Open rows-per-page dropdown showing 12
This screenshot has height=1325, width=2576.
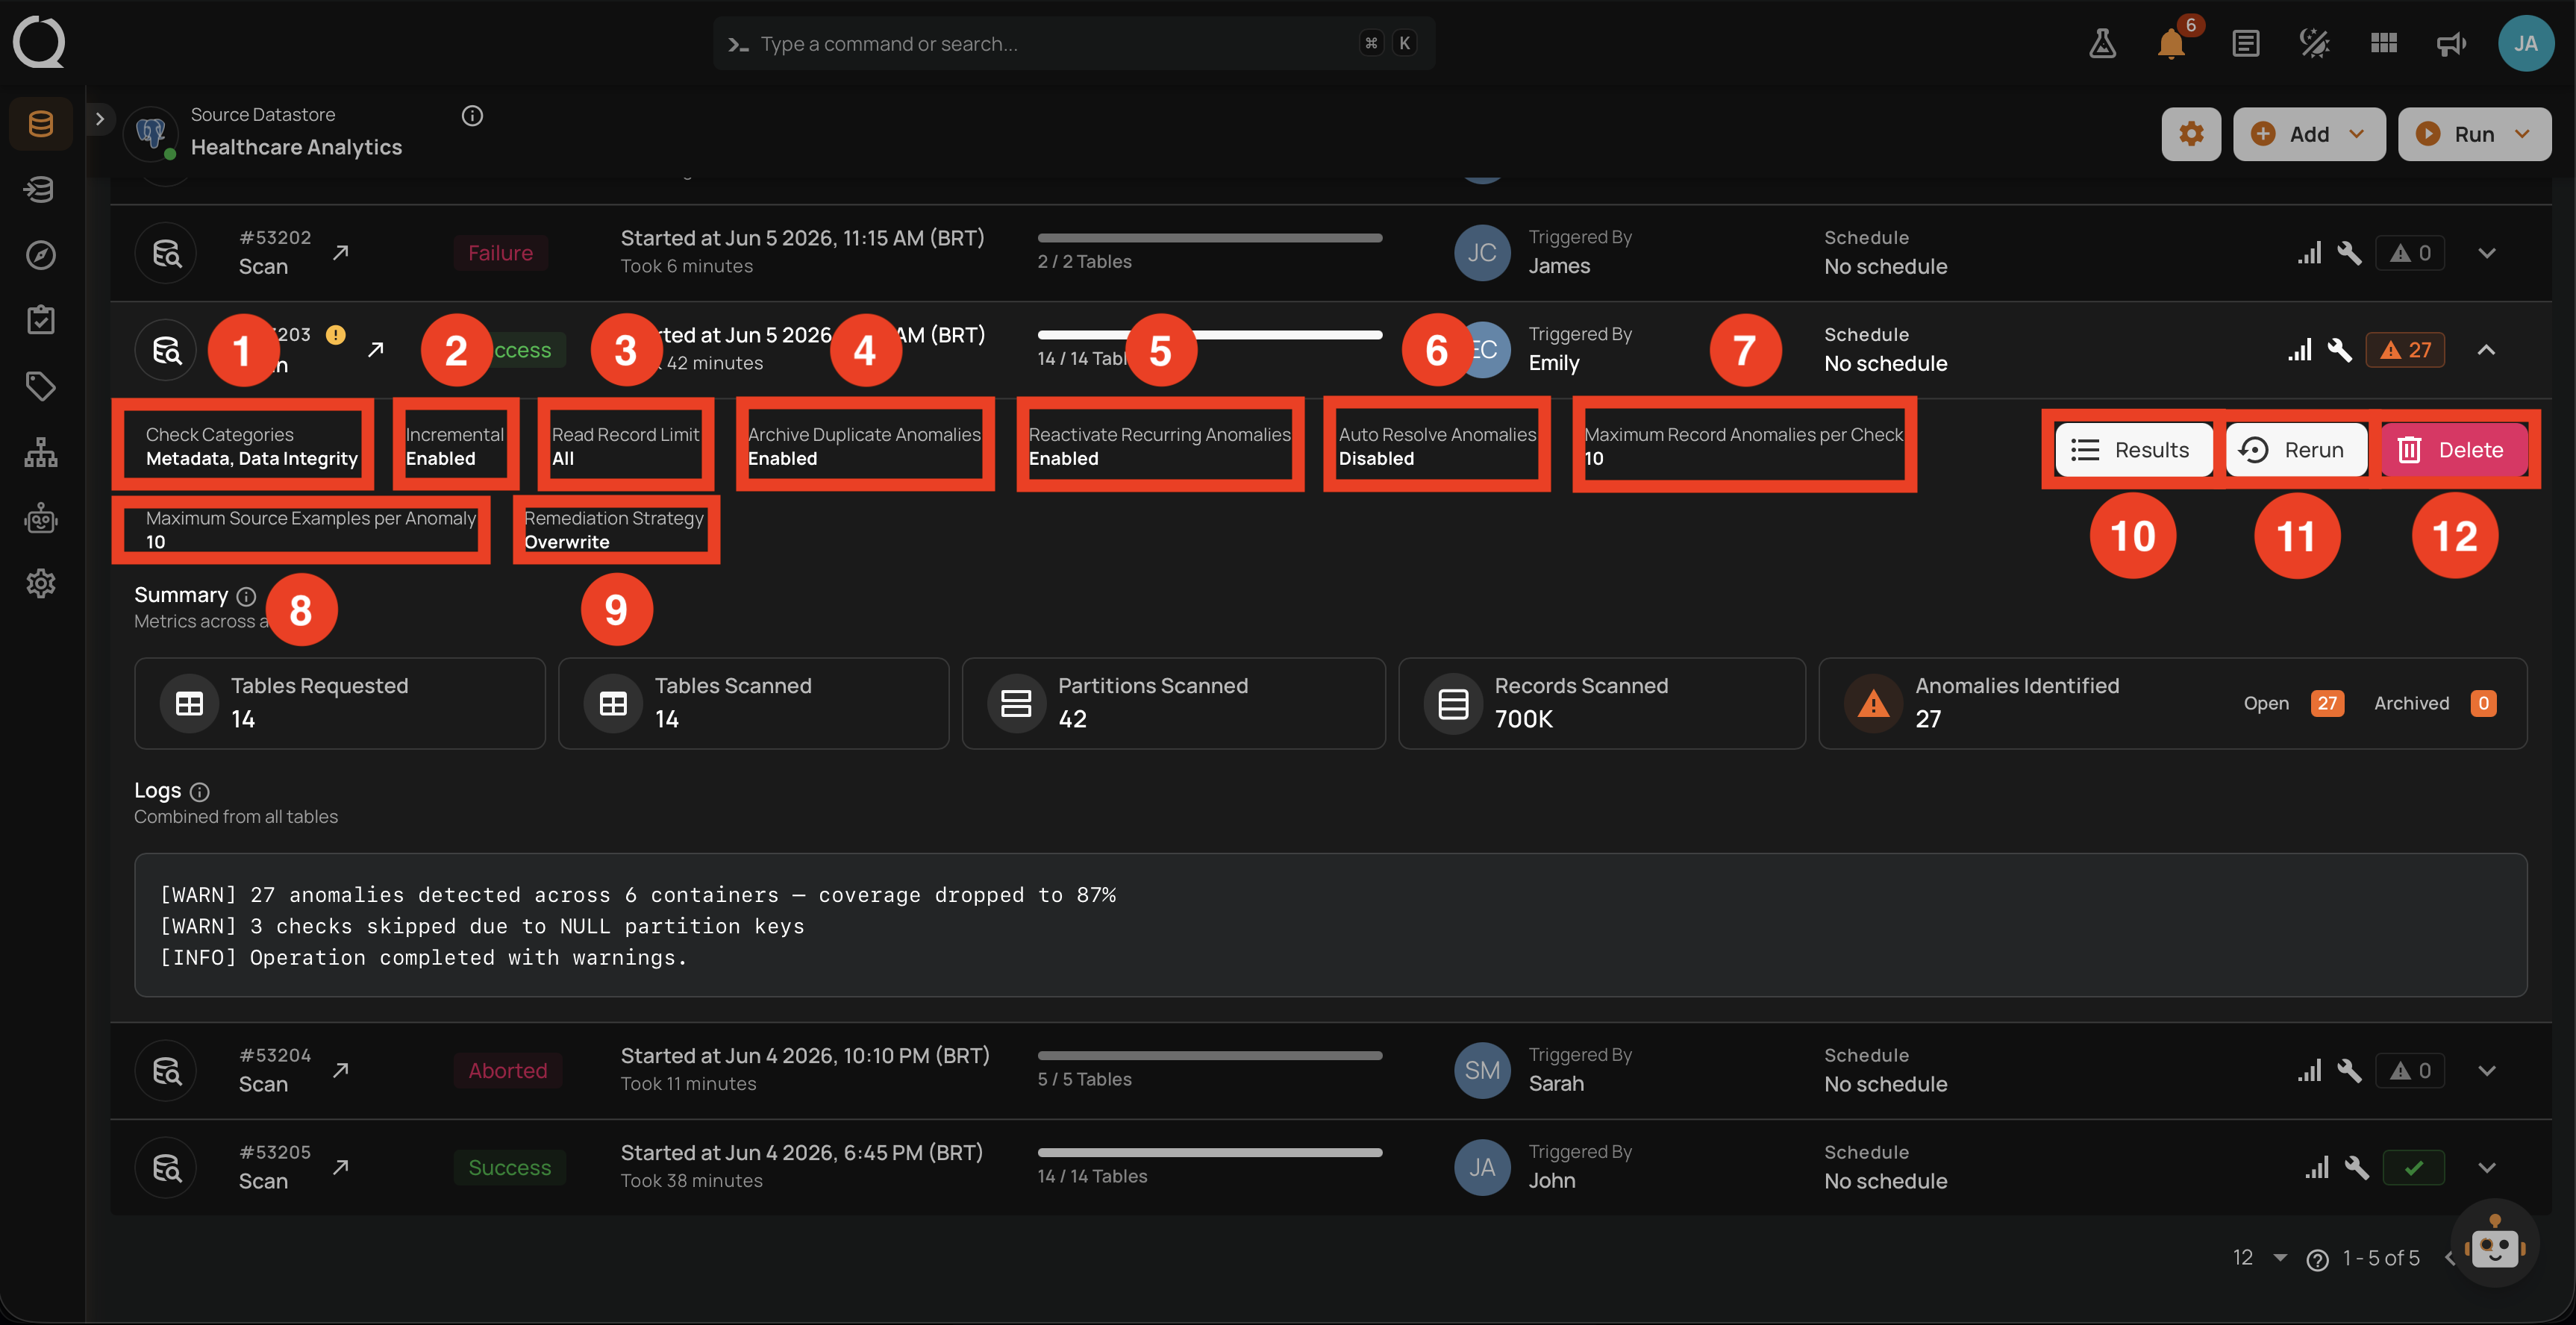[2259, 1258]
